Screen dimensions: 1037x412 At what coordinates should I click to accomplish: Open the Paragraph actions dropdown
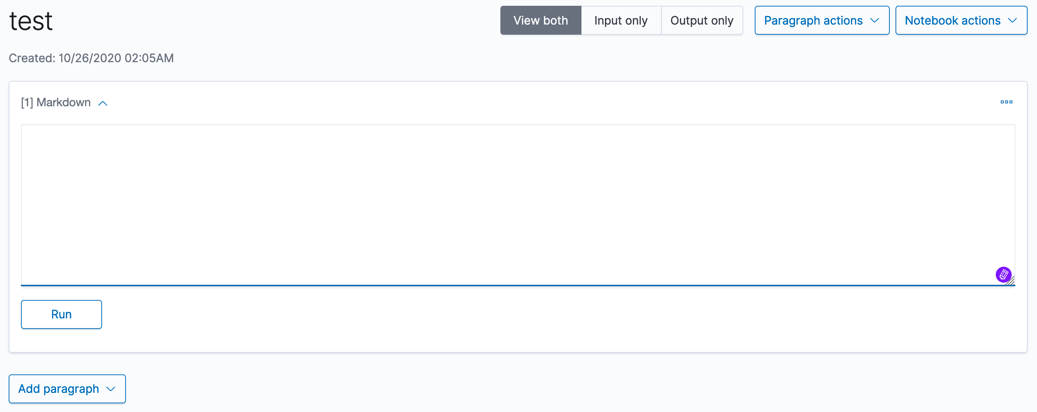[822, 21]
